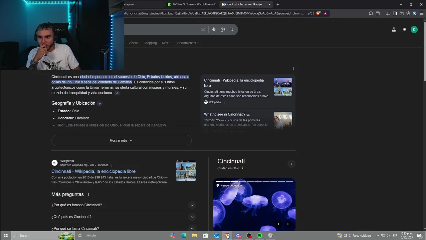Open the media control music note icon
Screen dimensions: 426x240
pyautogui.click(x=388, y=13)
